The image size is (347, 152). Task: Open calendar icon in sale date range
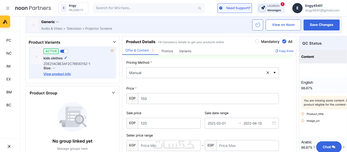click(x=274, y=123)
